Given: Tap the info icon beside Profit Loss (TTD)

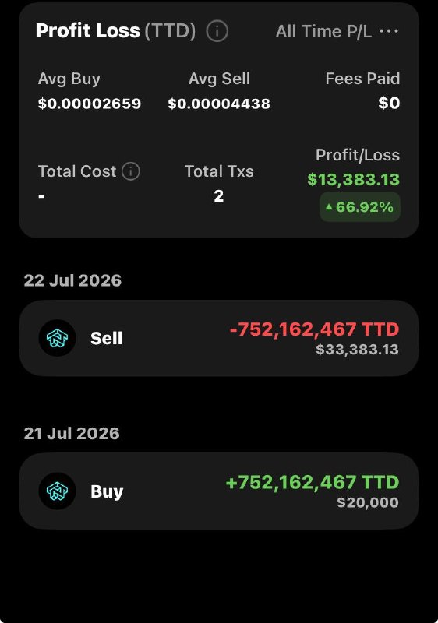Looking at the screenshot, I should [217, 31].
